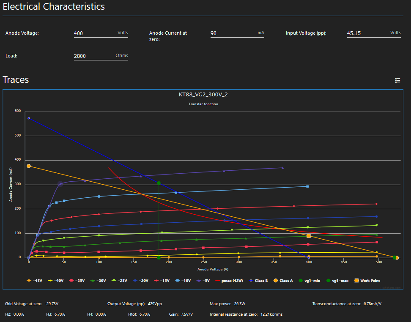Click the orange Work Point square marker on chart
The width and height of the screenshot is (411, 322).
(309, 236)
